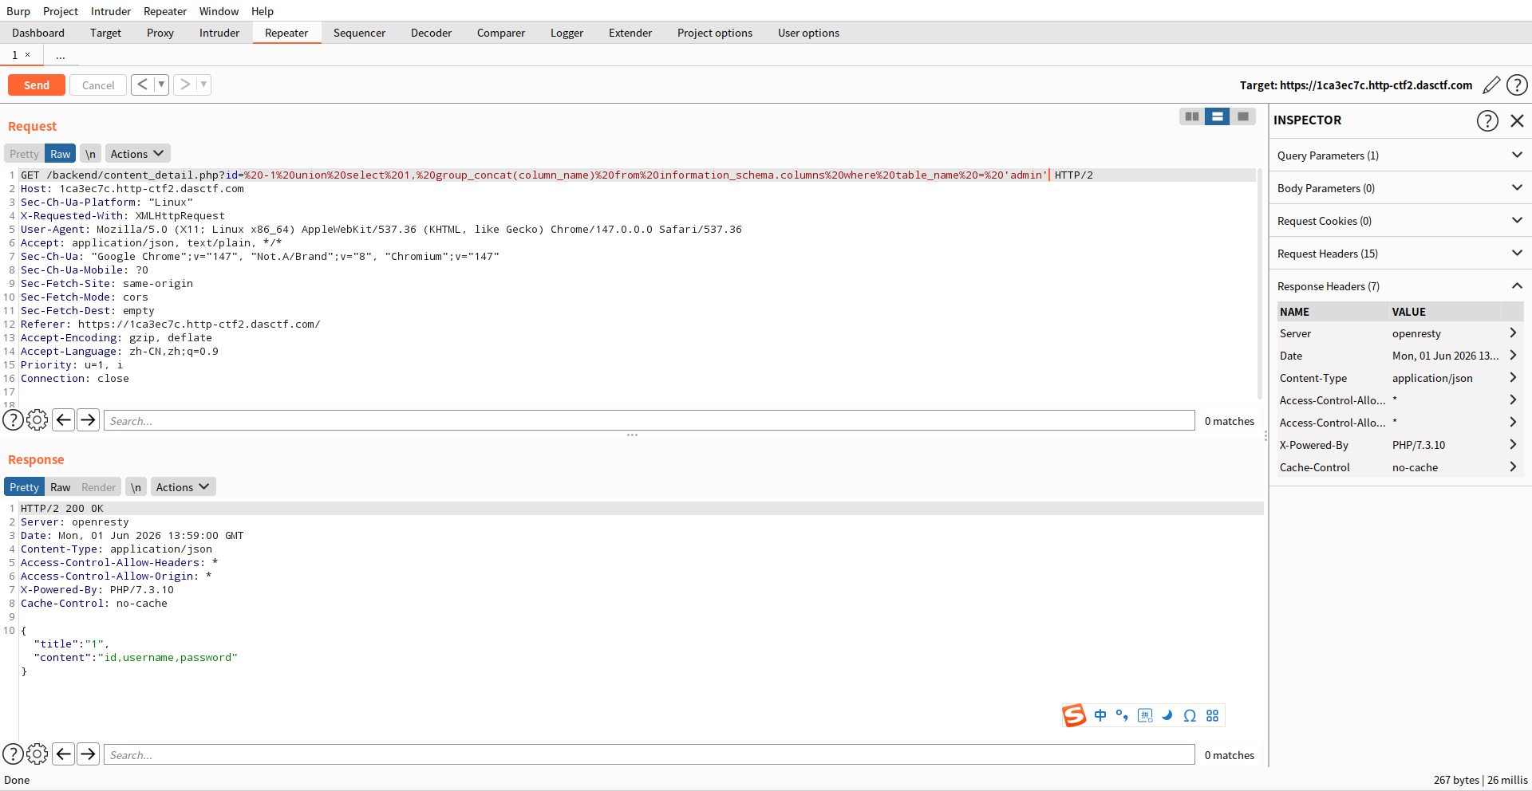Select tabbed combined layout icon
The width and height of the screenshot is (1532, 791).
point(1242,116)
